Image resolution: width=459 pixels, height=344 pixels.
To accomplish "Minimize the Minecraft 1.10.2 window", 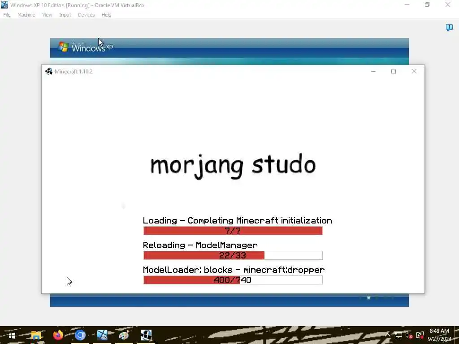I will (373, 71).
